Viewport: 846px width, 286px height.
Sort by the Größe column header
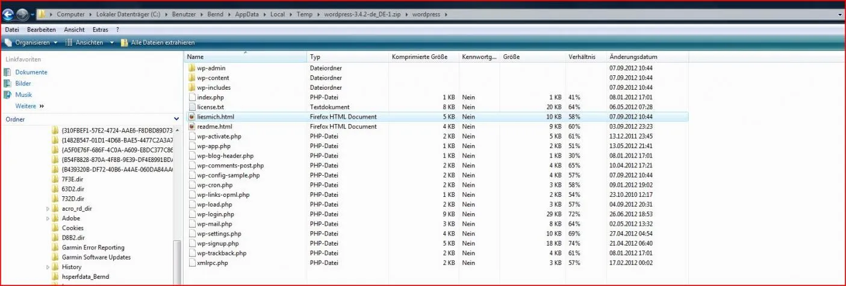click(532, 57)
